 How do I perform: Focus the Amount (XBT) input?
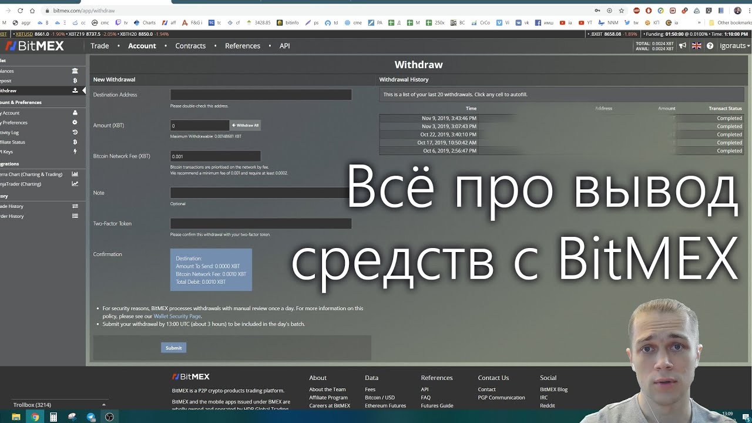[x=200, y=125]
